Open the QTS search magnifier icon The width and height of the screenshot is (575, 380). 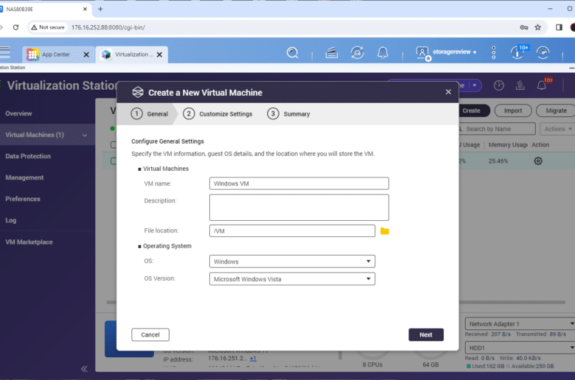click(292, 53)
